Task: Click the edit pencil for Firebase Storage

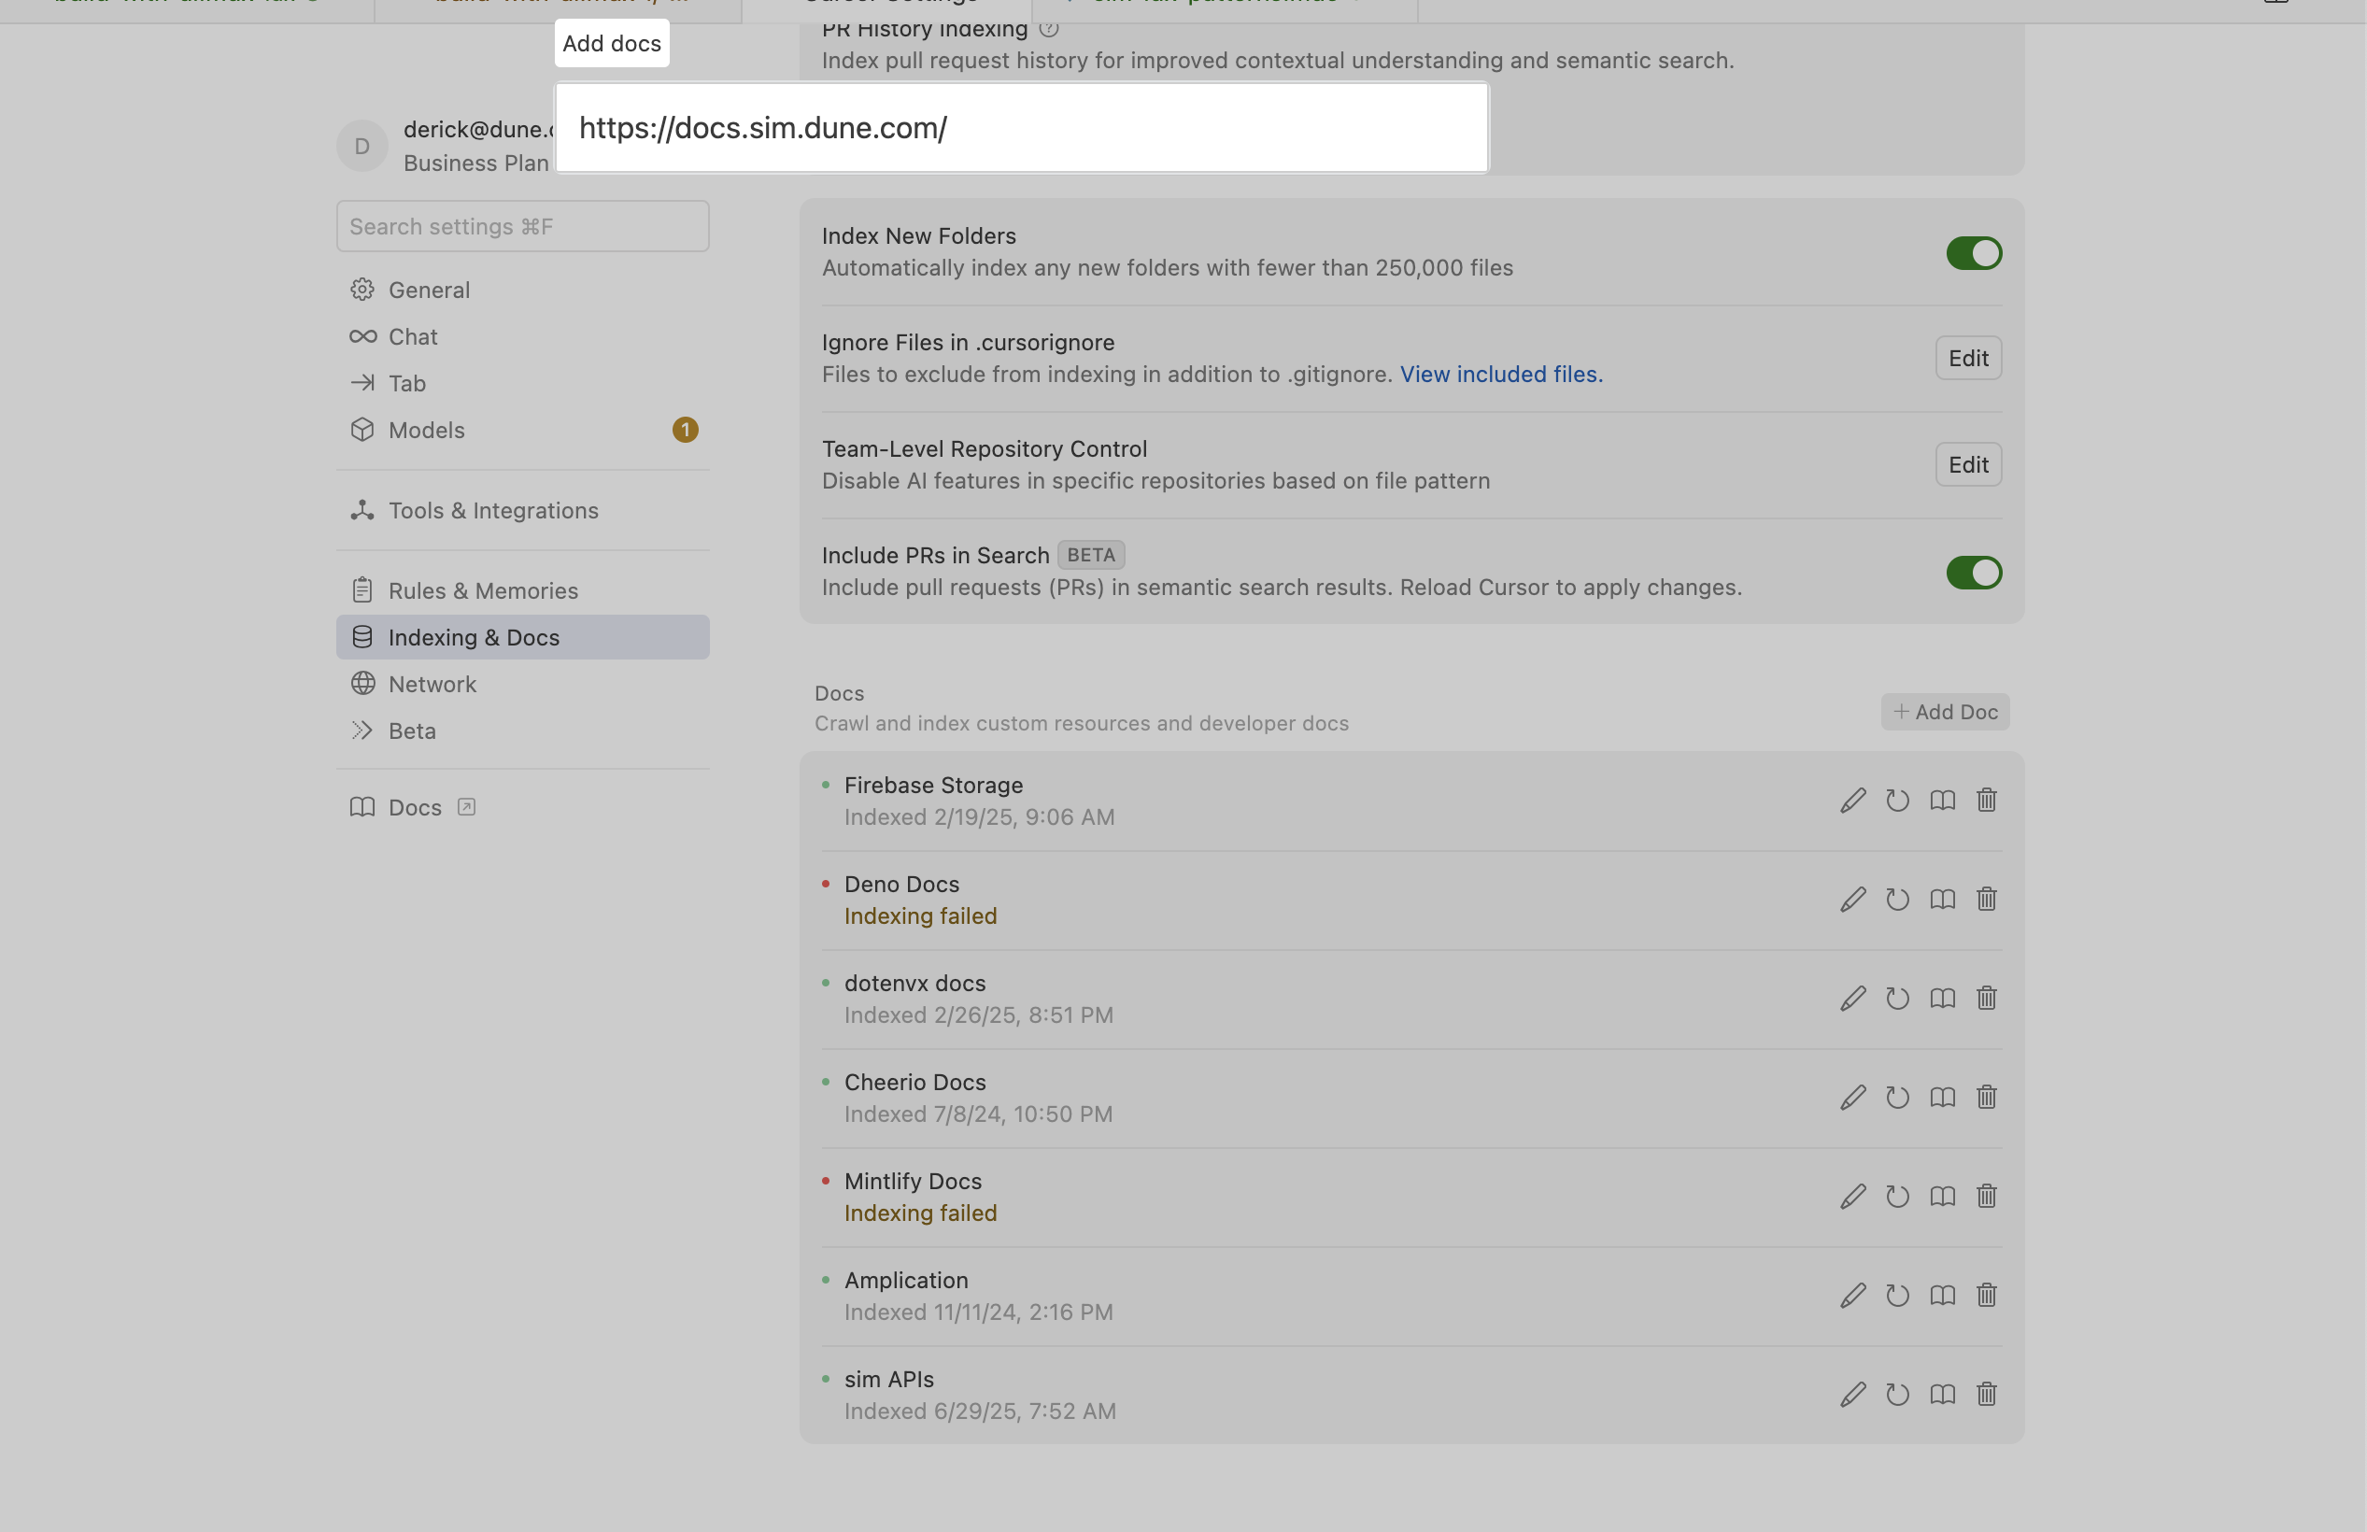Action: 1853,801
